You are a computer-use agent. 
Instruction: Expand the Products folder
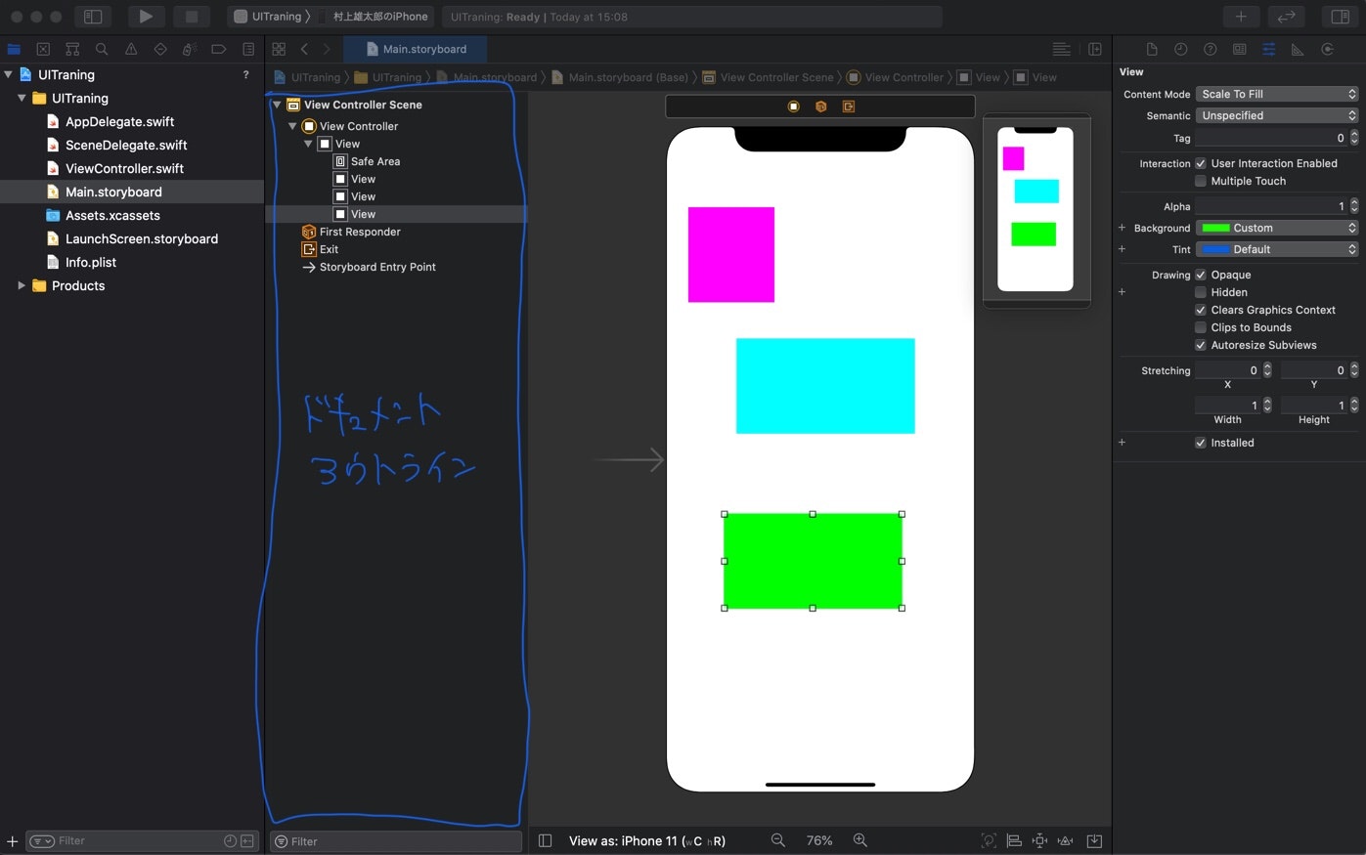pos(22,285)
